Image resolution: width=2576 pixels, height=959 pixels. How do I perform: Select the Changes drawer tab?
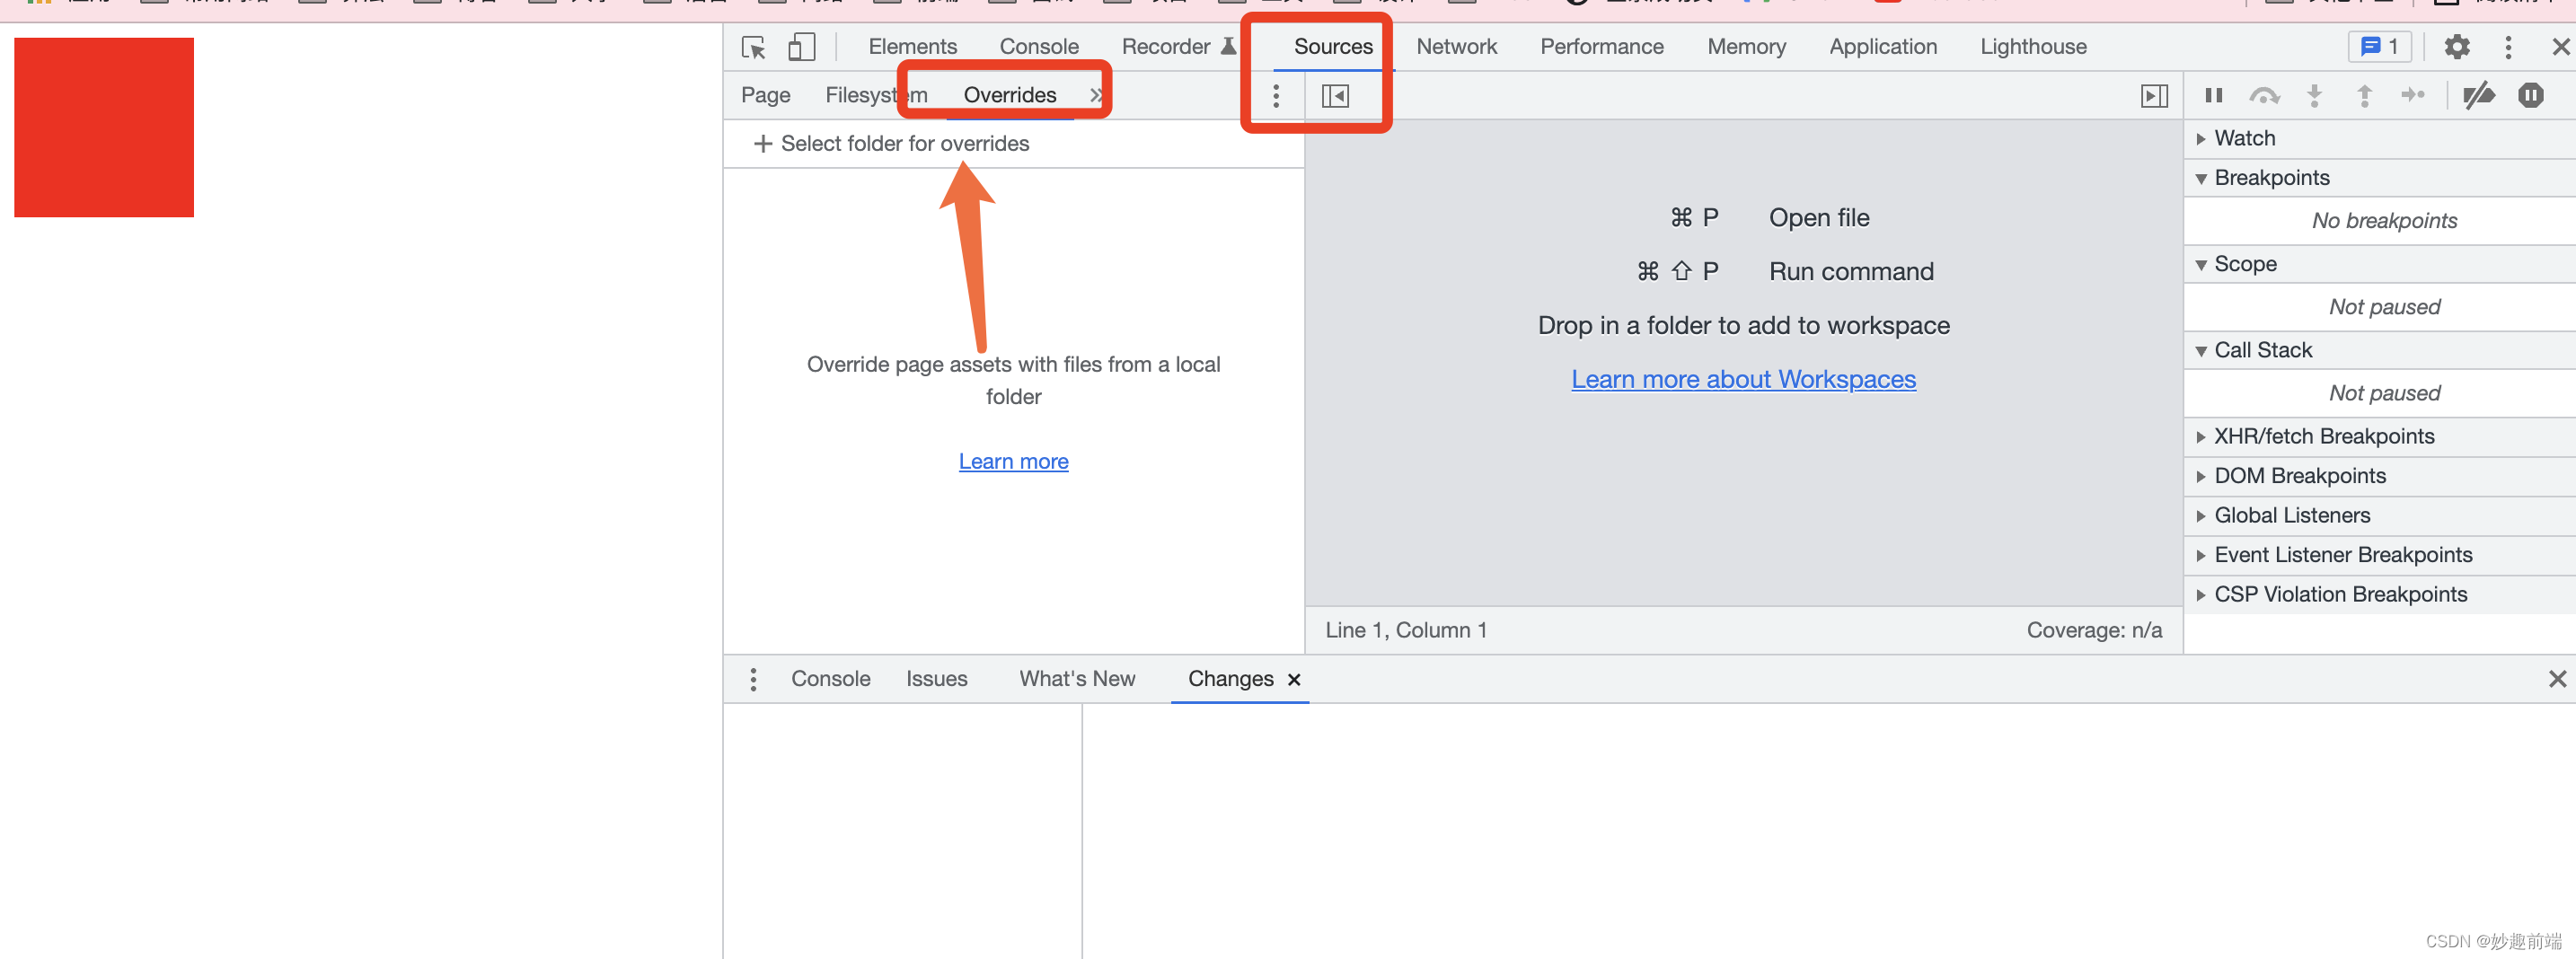1230,680
